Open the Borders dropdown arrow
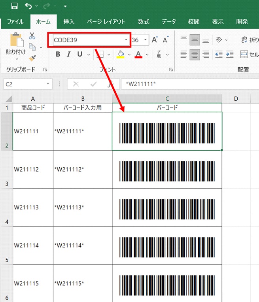Screen dimensions: 259x302 point(109,55)
